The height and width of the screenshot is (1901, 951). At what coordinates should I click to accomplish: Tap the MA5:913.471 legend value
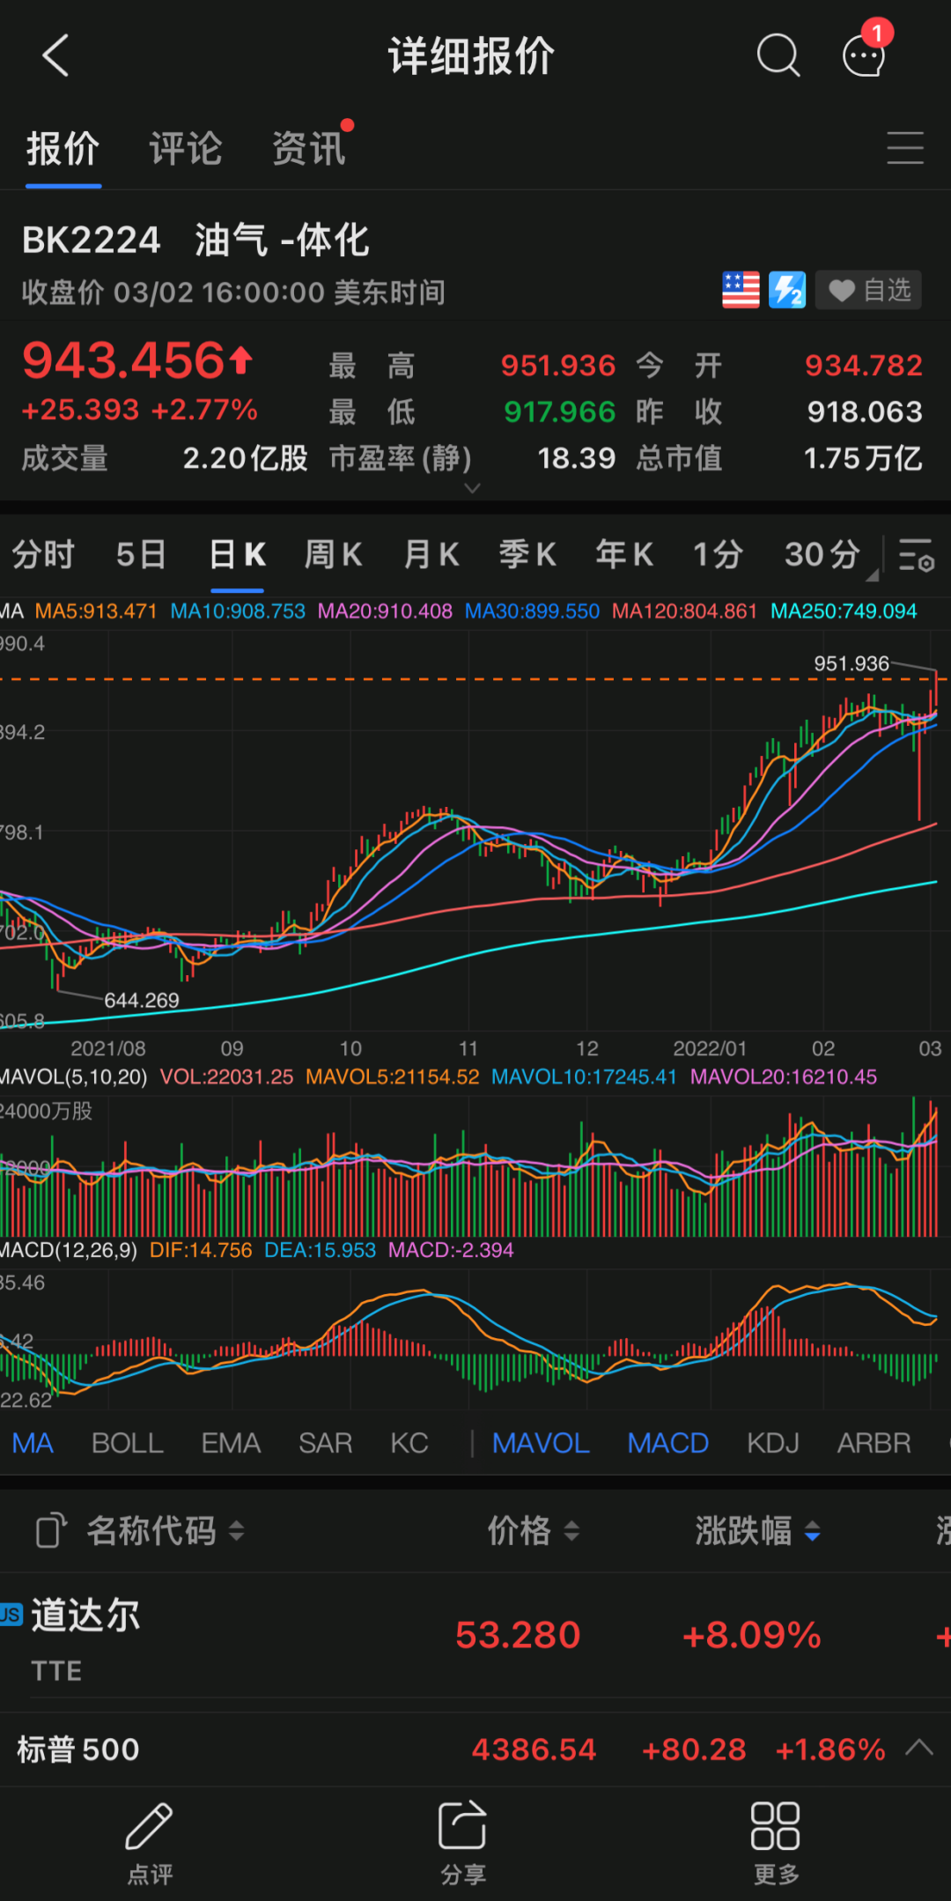[96, 611]
